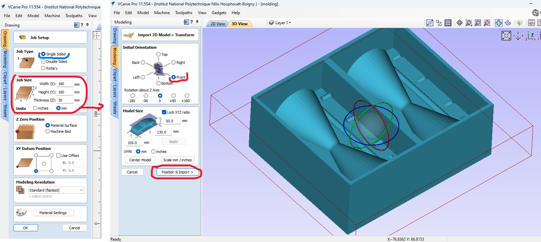Screen dimensions: 541x242
Task: Click the greyed multi-sided view icon
Action: coord(519,23)
